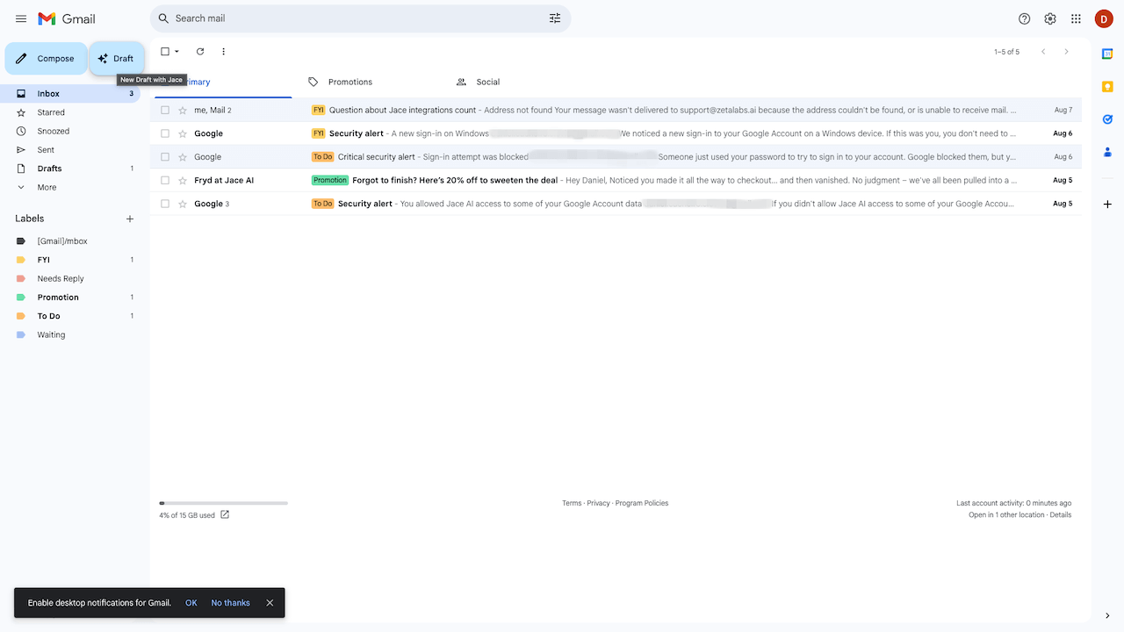Check the checkbox on the first email
This screenshot has width=1124, height=632.
pyautogui.click(x=164, y=110)
